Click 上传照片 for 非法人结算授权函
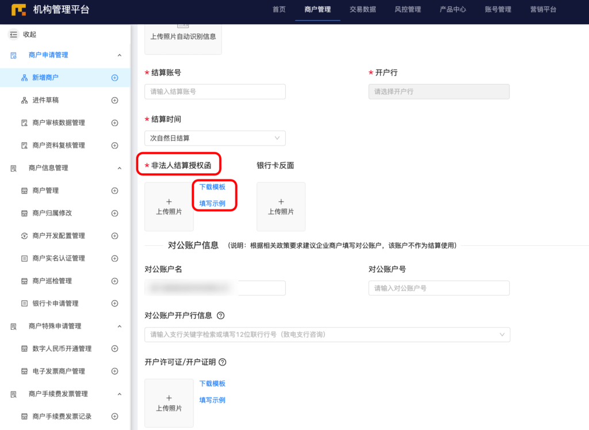The width and height of the screenshot is (589, 430). pyautogui.click(x=169, y=207)
